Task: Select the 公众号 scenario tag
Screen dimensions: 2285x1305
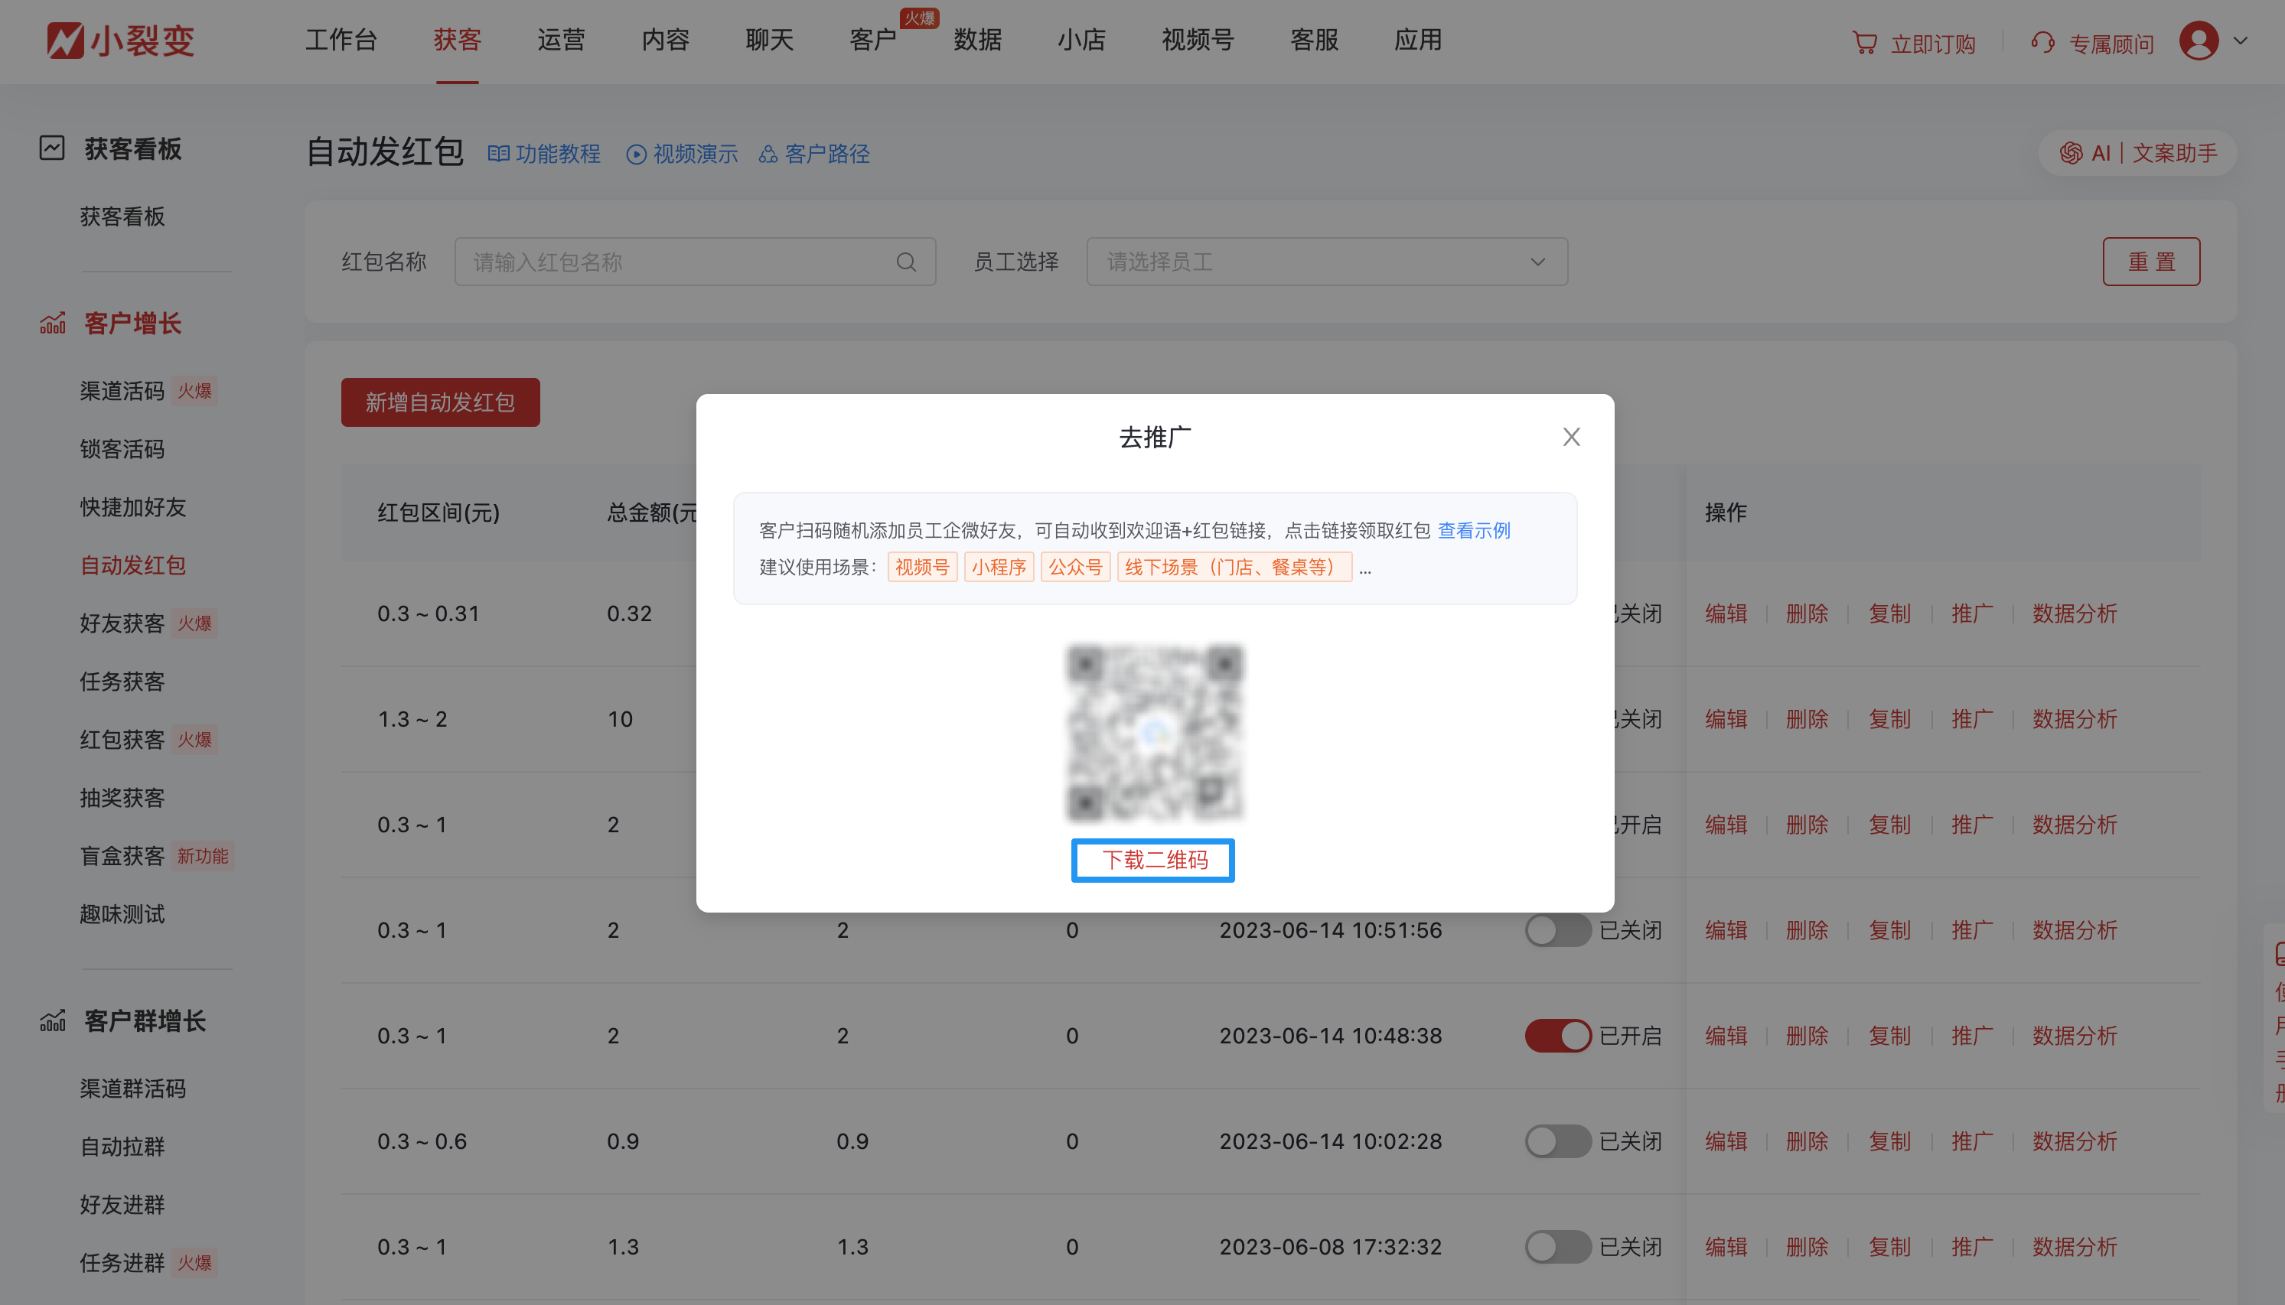Action: (1076, 568)
